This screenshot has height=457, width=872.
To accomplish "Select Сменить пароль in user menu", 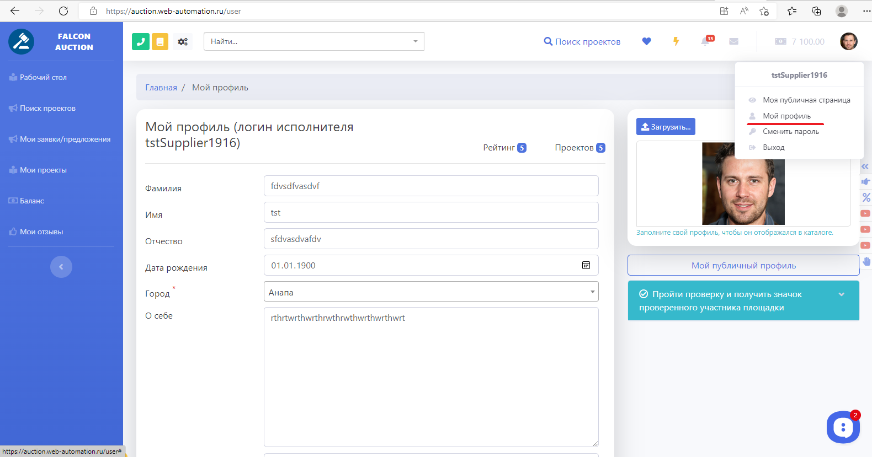I will [x=790, y=132].
